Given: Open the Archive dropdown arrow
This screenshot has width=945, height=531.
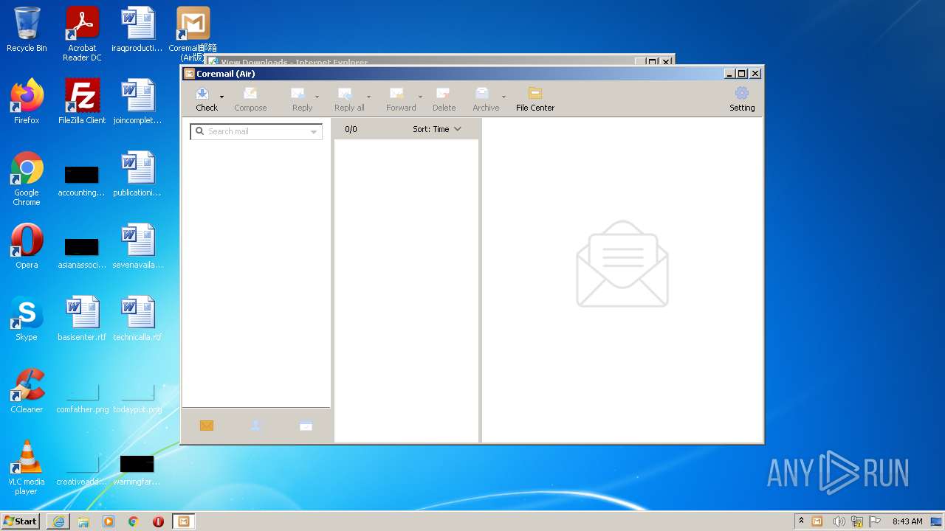Looking at the screenshot, I should (504, 97).
